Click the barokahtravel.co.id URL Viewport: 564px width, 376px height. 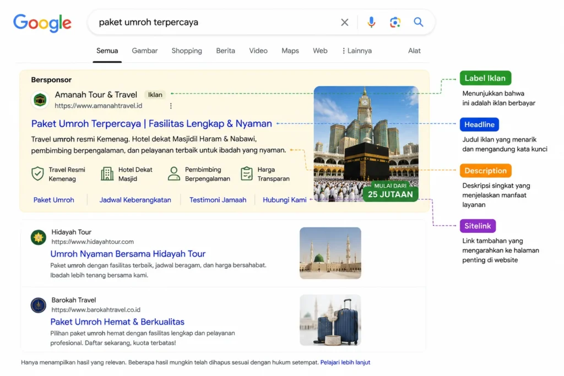pyautogui.click(x=96, y=309)
